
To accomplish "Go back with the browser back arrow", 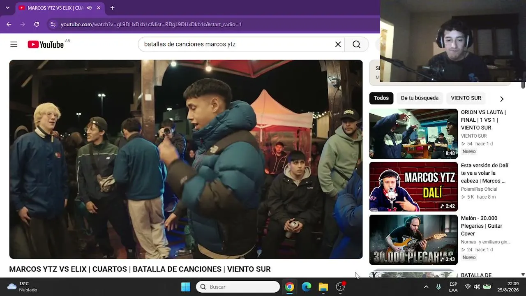I will click(x=9, y=24).
